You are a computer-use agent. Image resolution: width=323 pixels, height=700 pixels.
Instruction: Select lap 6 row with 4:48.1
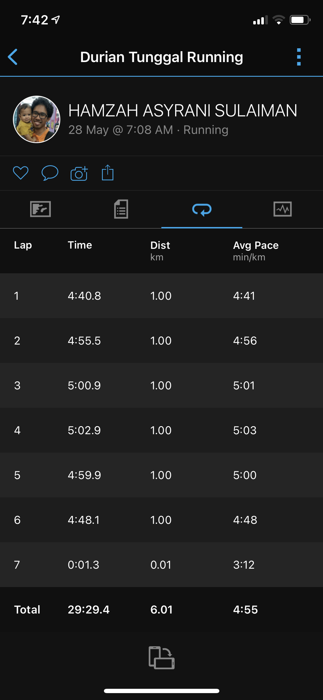click(x=161, y=520)
